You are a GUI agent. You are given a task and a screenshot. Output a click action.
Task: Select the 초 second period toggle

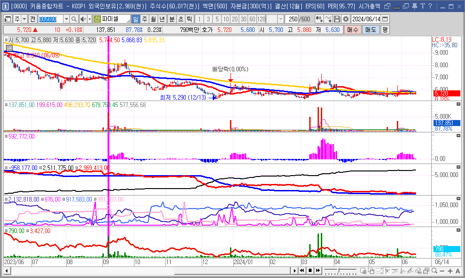pos(181,19)
